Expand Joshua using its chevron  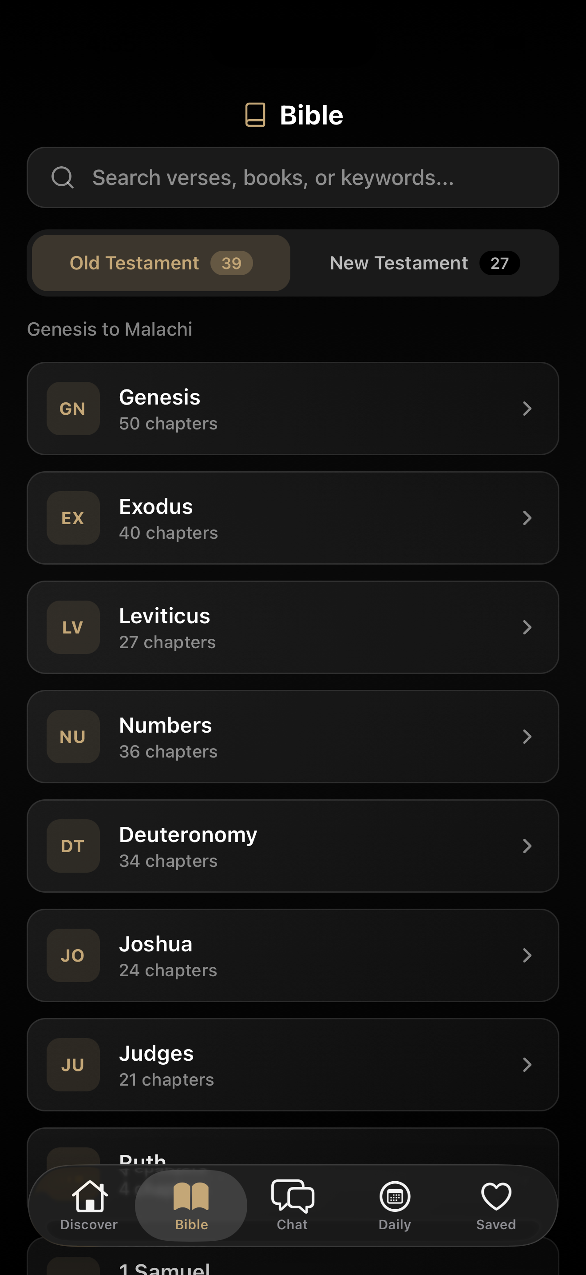pos(527,956)
